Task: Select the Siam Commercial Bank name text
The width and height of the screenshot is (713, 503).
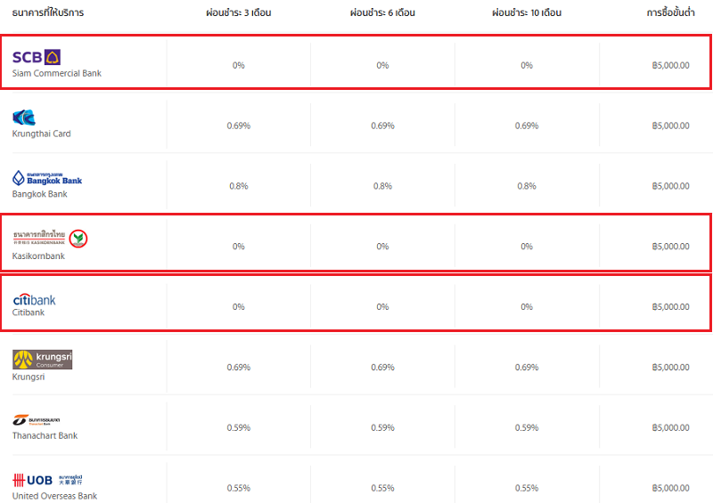Action: point(57,73)
